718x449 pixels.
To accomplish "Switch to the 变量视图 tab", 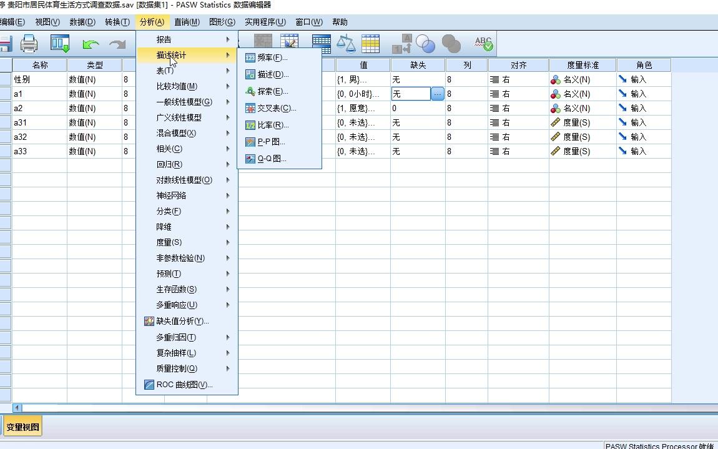I will tap(24, 427).
